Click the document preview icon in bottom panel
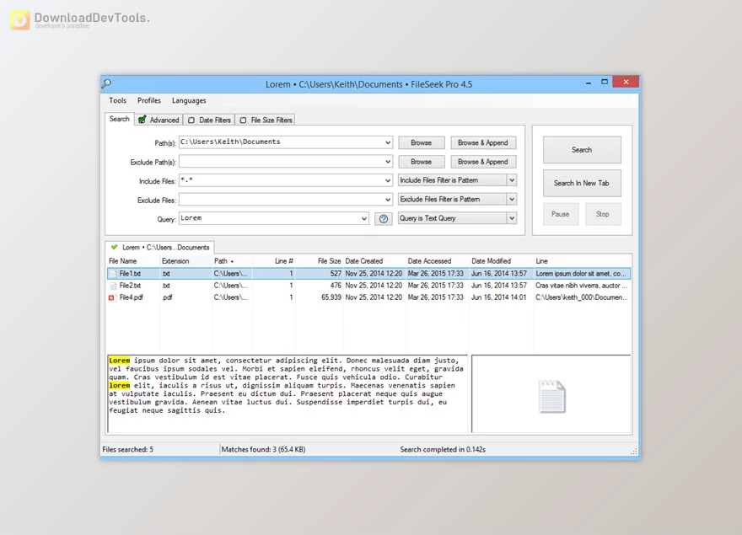Image resolution: width=742 pixels, height=535 pixels. coord(551,395)
